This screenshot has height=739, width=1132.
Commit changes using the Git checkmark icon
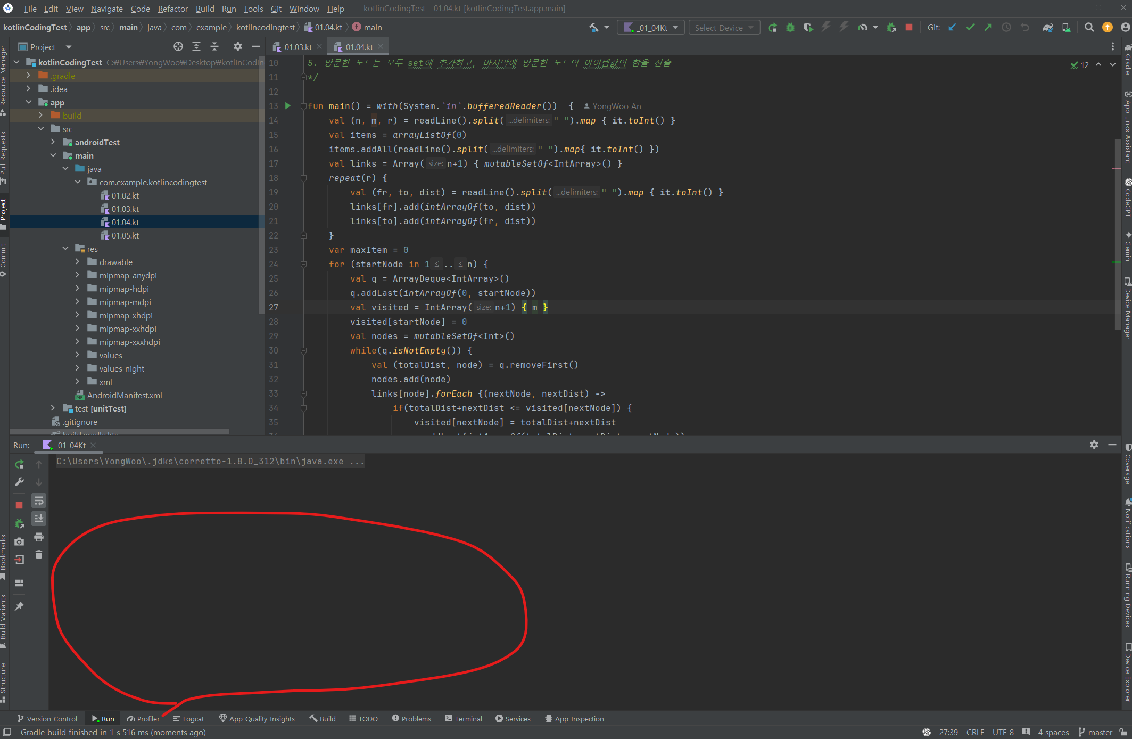click(970, 27)
